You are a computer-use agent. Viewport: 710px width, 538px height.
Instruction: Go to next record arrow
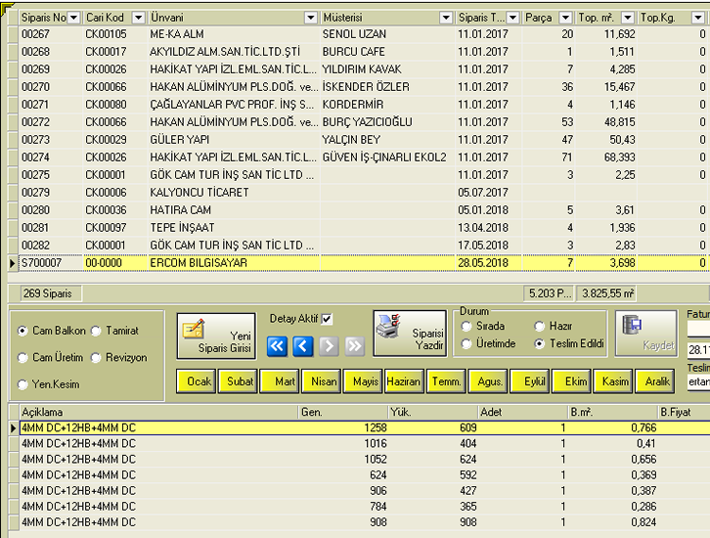click(329, 346)
